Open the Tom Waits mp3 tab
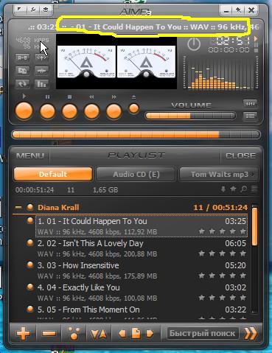The width and height of the screenshot is (272, 353). (x=219, y=174)
